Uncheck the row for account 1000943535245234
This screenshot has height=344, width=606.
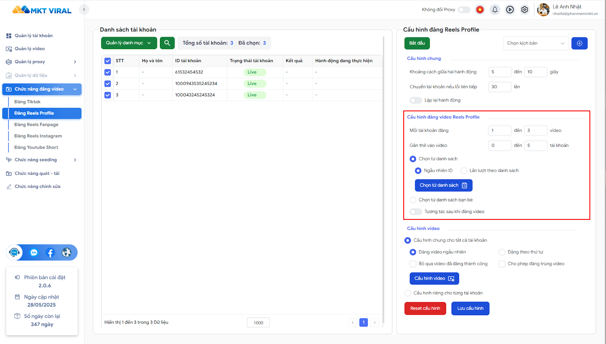(108, 84)
